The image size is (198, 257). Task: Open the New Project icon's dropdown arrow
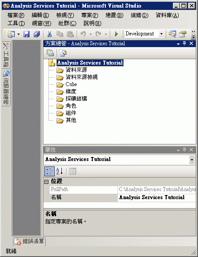[x=18, y=34]
